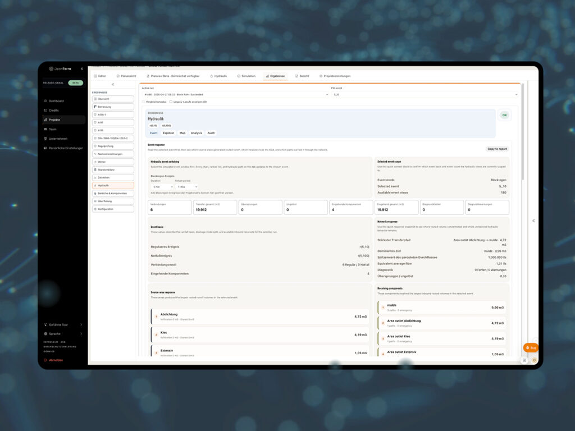Click the main content vertical scrollbar
Screen dimensions: 575x431
tap(523, 132)
